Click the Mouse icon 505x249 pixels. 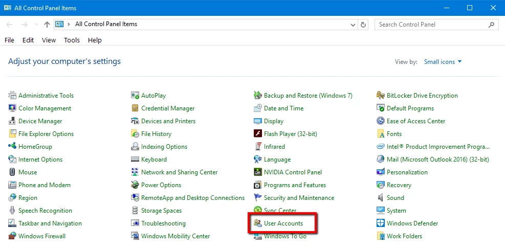tap(12, 172)
